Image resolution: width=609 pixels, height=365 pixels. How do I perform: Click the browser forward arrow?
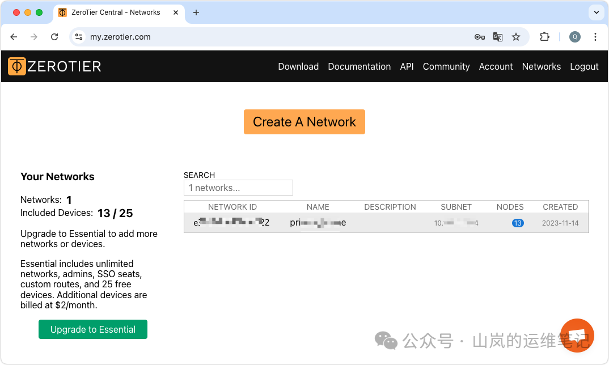pyautogui.click(x=34, y=37)
